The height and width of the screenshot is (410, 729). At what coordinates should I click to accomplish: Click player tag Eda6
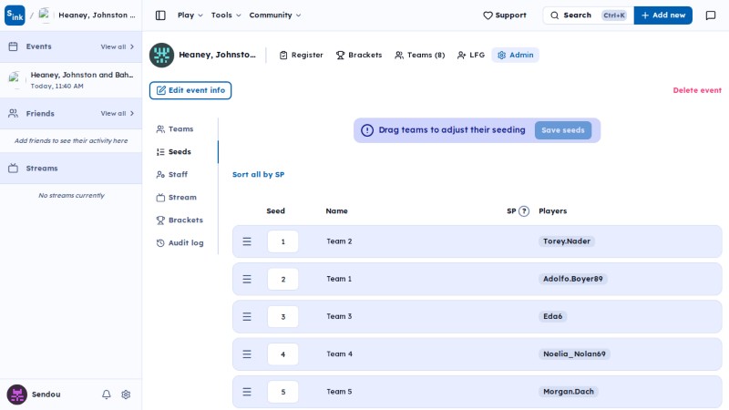tap(553, 316)
